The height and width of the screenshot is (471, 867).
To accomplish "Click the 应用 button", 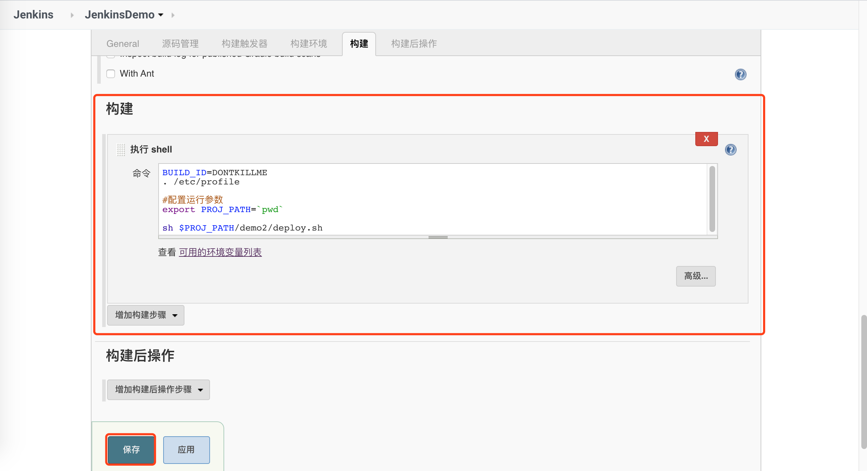I will click(x=186, y=449).
